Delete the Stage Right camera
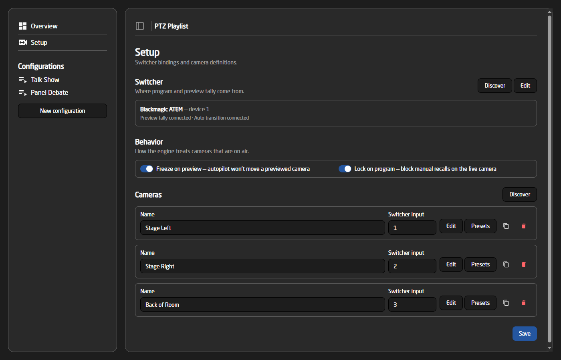This screenshot has width=561, height=360. click(524, 264)
